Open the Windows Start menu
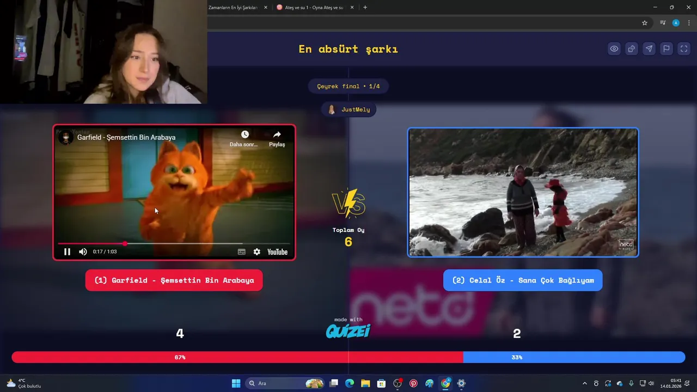 236,383
